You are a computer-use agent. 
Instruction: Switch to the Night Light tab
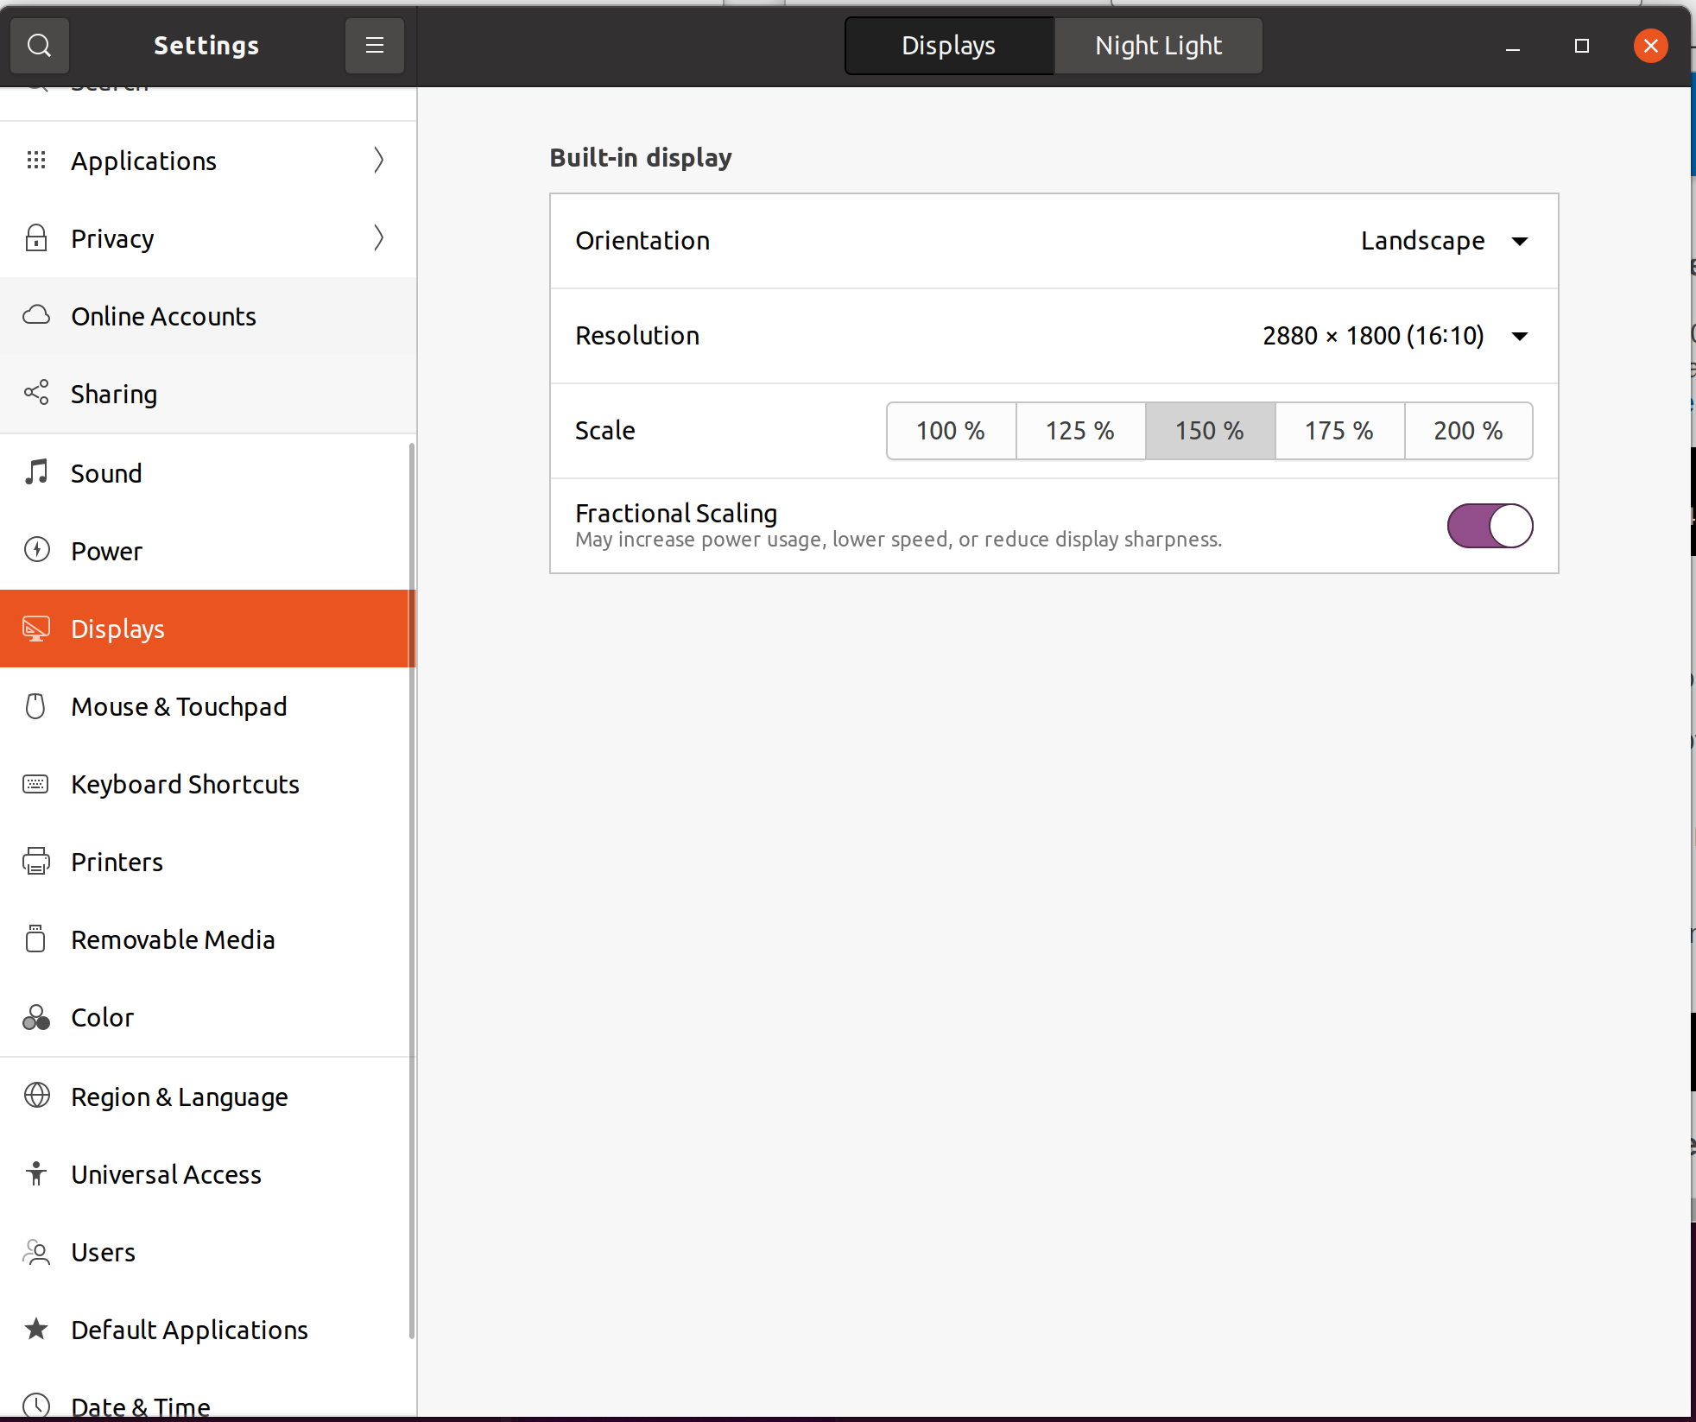click(1158, 46)
